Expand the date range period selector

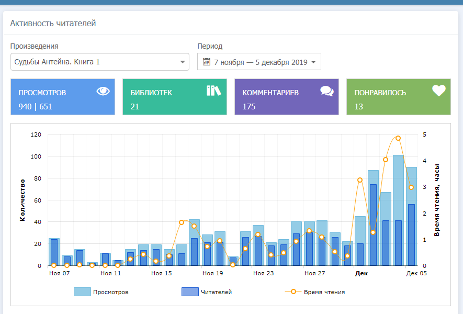click(259, 62)
